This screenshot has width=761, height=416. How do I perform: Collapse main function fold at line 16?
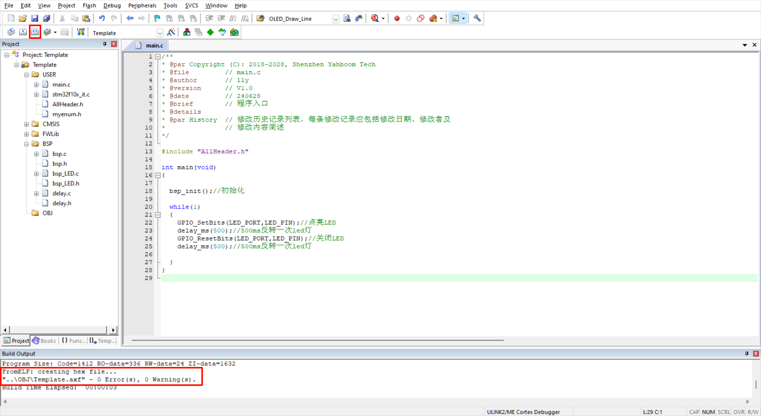coord(158,175)
